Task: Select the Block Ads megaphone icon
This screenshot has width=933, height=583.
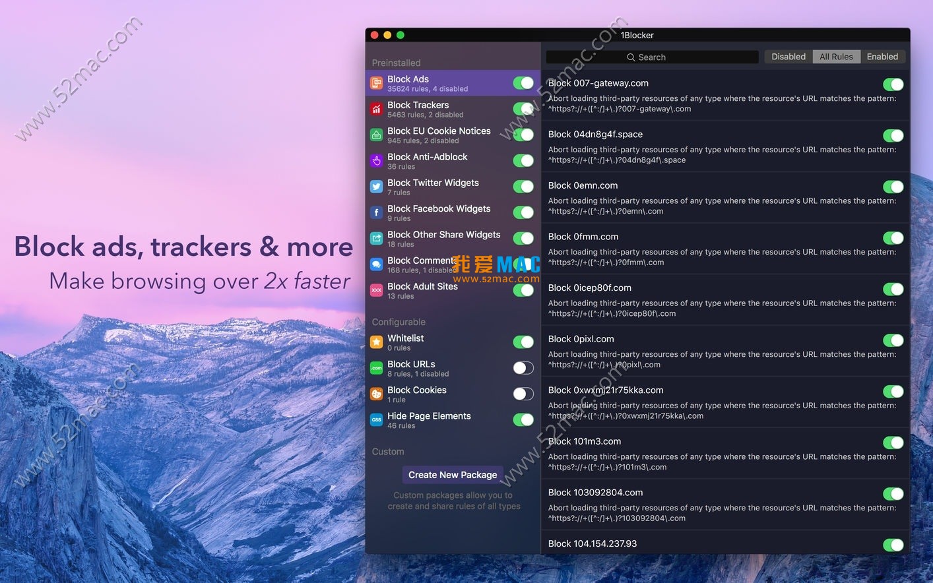Action: point(376,83)
